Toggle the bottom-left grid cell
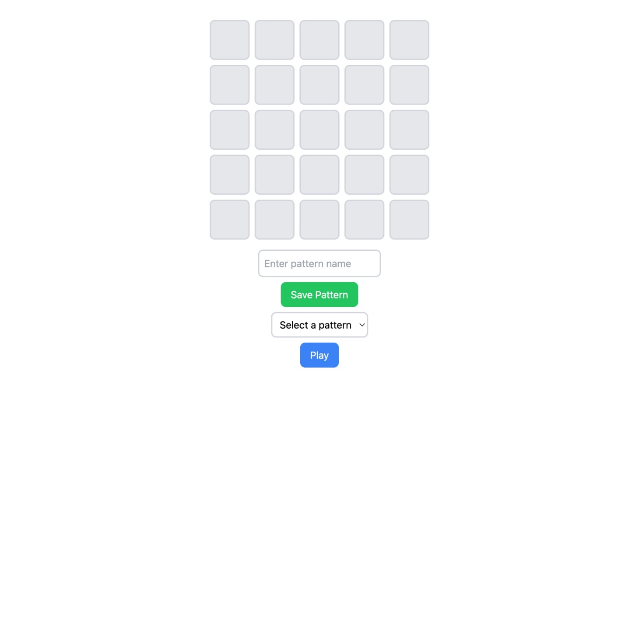639x639 pixels. 229,220
